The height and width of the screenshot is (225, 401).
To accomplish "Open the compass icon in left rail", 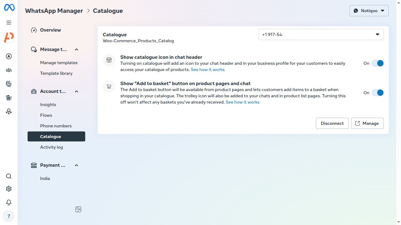I will pyautogui.click(x=9, y=56).
